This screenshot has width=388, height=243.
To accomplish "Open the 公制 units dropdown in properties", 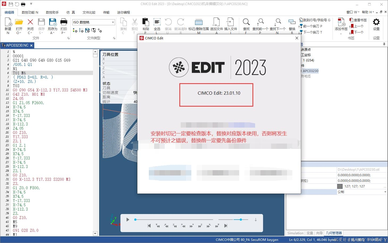I will pos(385,192).
